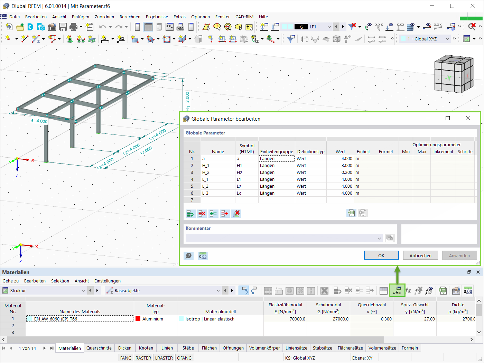Click the view navigation cube

coord(454,74)
